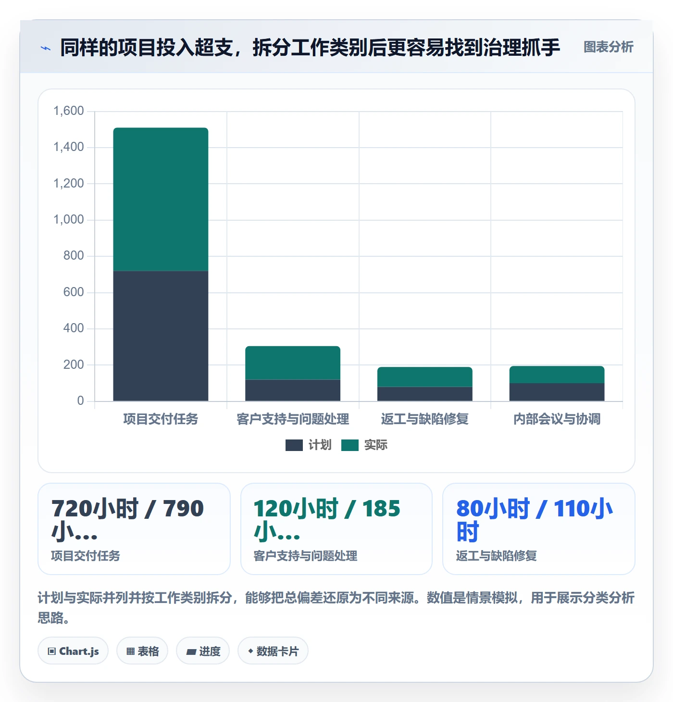Click the 进度 tag text
Image resolution: width=673 pixels, height=702 pixels.
(210, 652)
